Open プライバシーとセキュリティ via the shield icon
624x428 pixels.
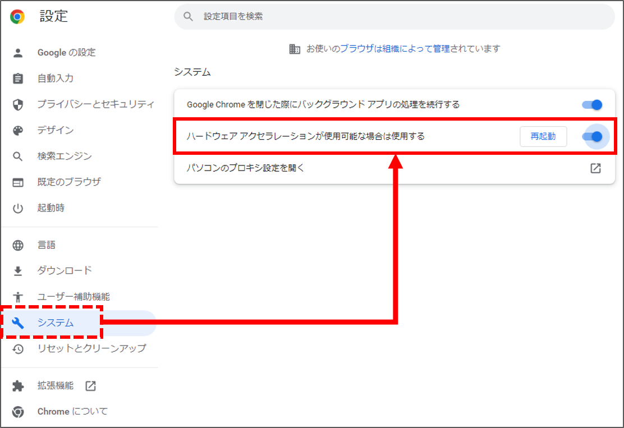click(x=19, y=104)
